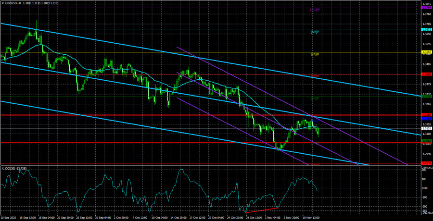Click the 1.2990 price scale value

(426, 154)
